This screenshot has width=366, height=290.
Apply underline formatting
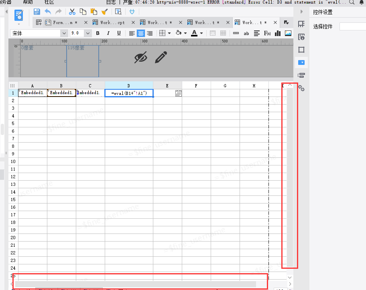pos(119,33)
